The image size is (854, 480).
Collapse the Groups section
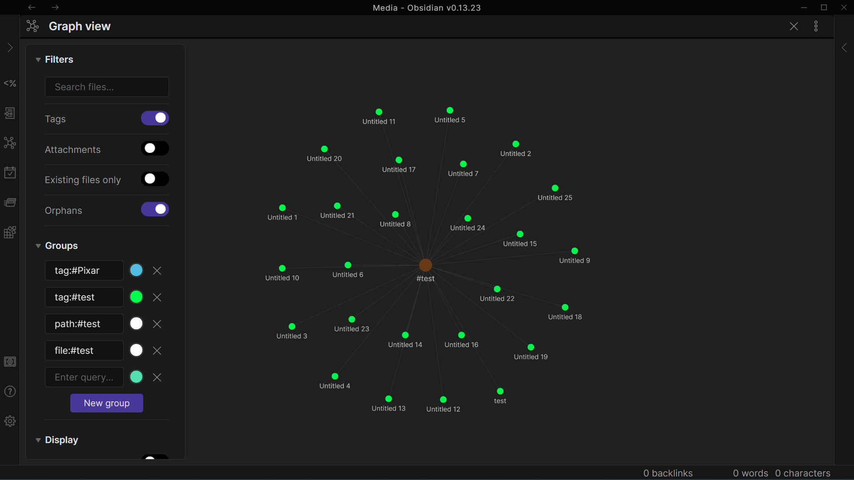coord(38,246)
